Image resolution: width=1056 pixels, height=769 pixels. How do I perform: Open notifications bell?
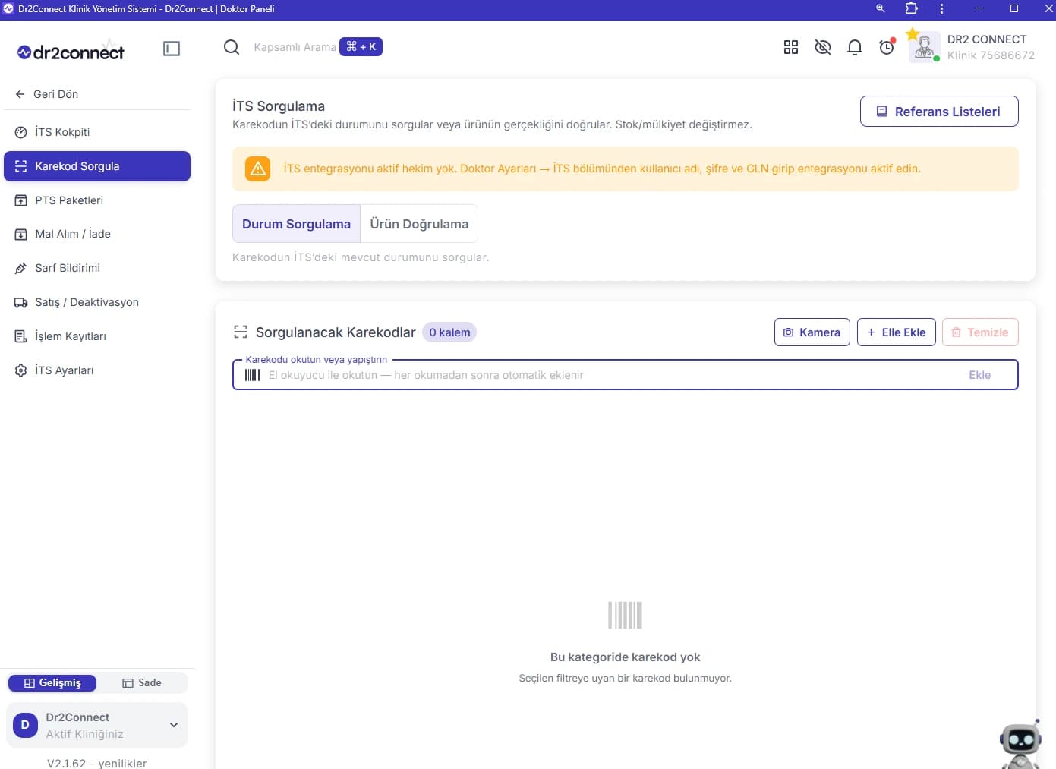click(855, 47)
